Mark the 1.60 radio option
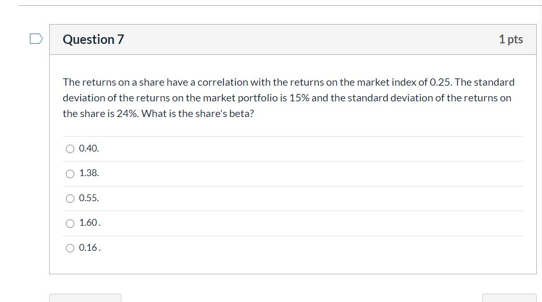 coord(70,224)
